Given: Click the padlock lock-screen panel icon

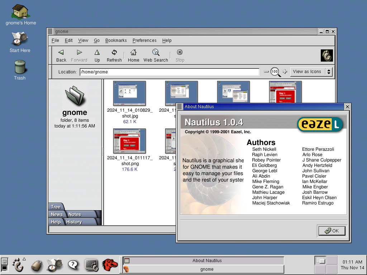Looking at the screenshot, I should point(37,265).
